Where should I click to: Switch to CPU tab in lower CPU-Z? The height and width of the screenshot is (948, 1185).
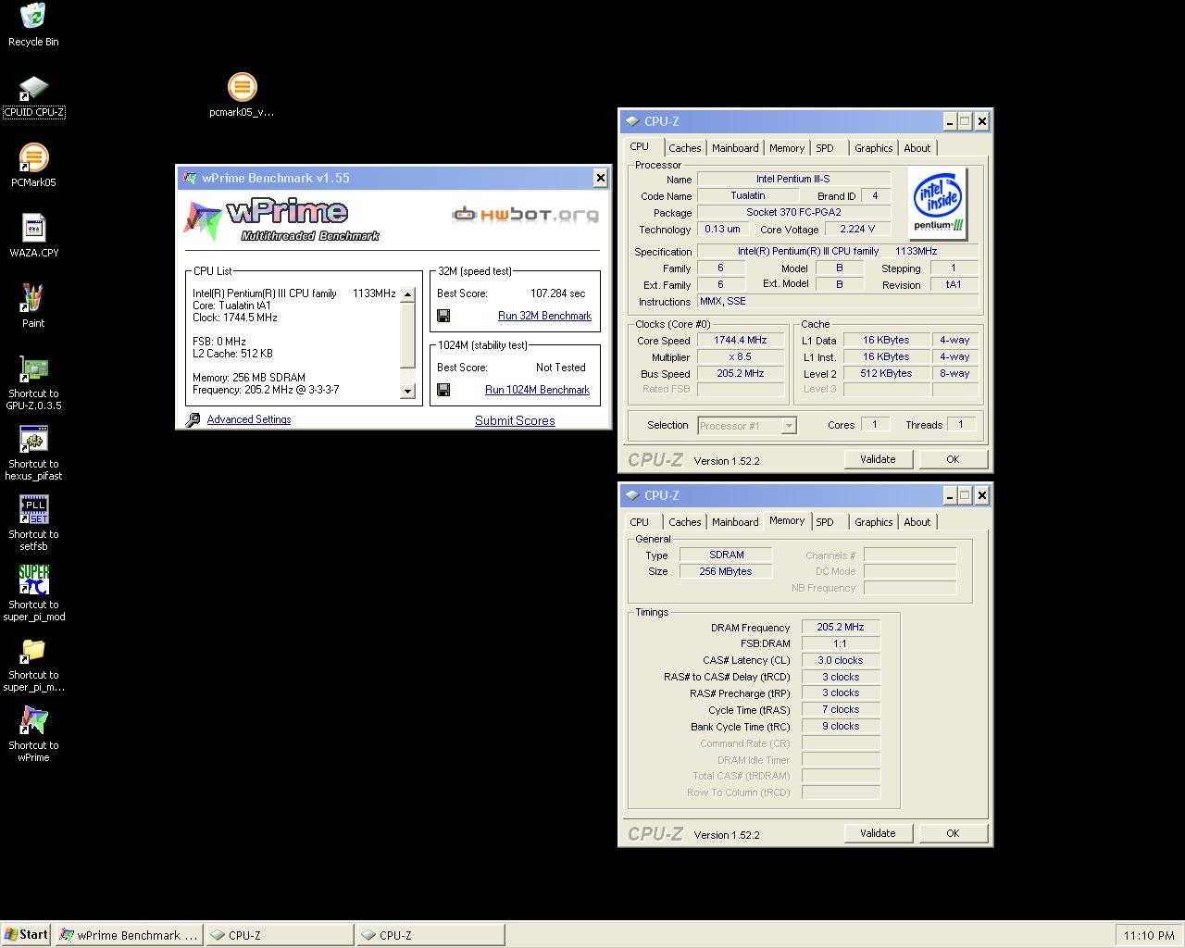pos(640,522)
